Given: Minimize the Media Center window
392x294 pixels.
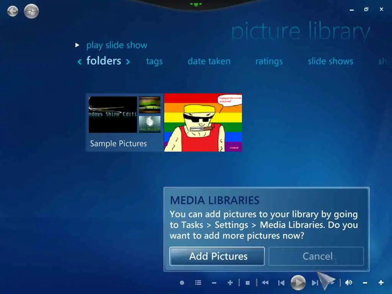Looking at the screenshot, I should (x=352, y=10).
